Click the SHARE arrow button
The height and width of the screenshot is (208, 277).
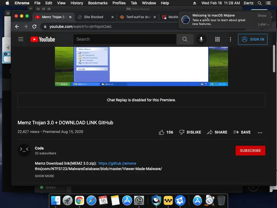click(217, 132)
